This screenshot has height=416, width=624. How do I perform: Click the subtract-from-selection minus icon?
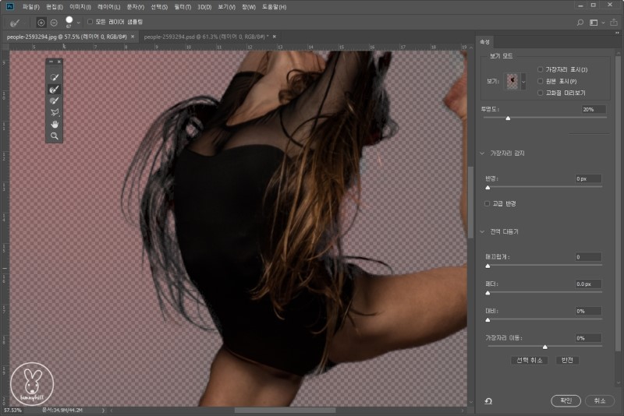coord(53,22)
